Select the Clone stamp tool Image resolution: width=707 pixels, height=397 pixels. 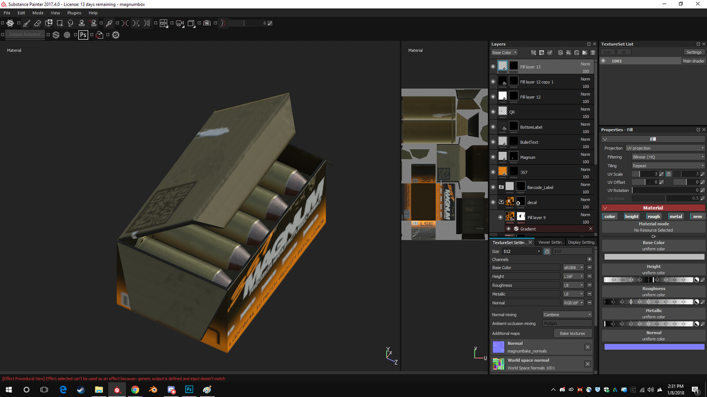[x=82, y=23]
